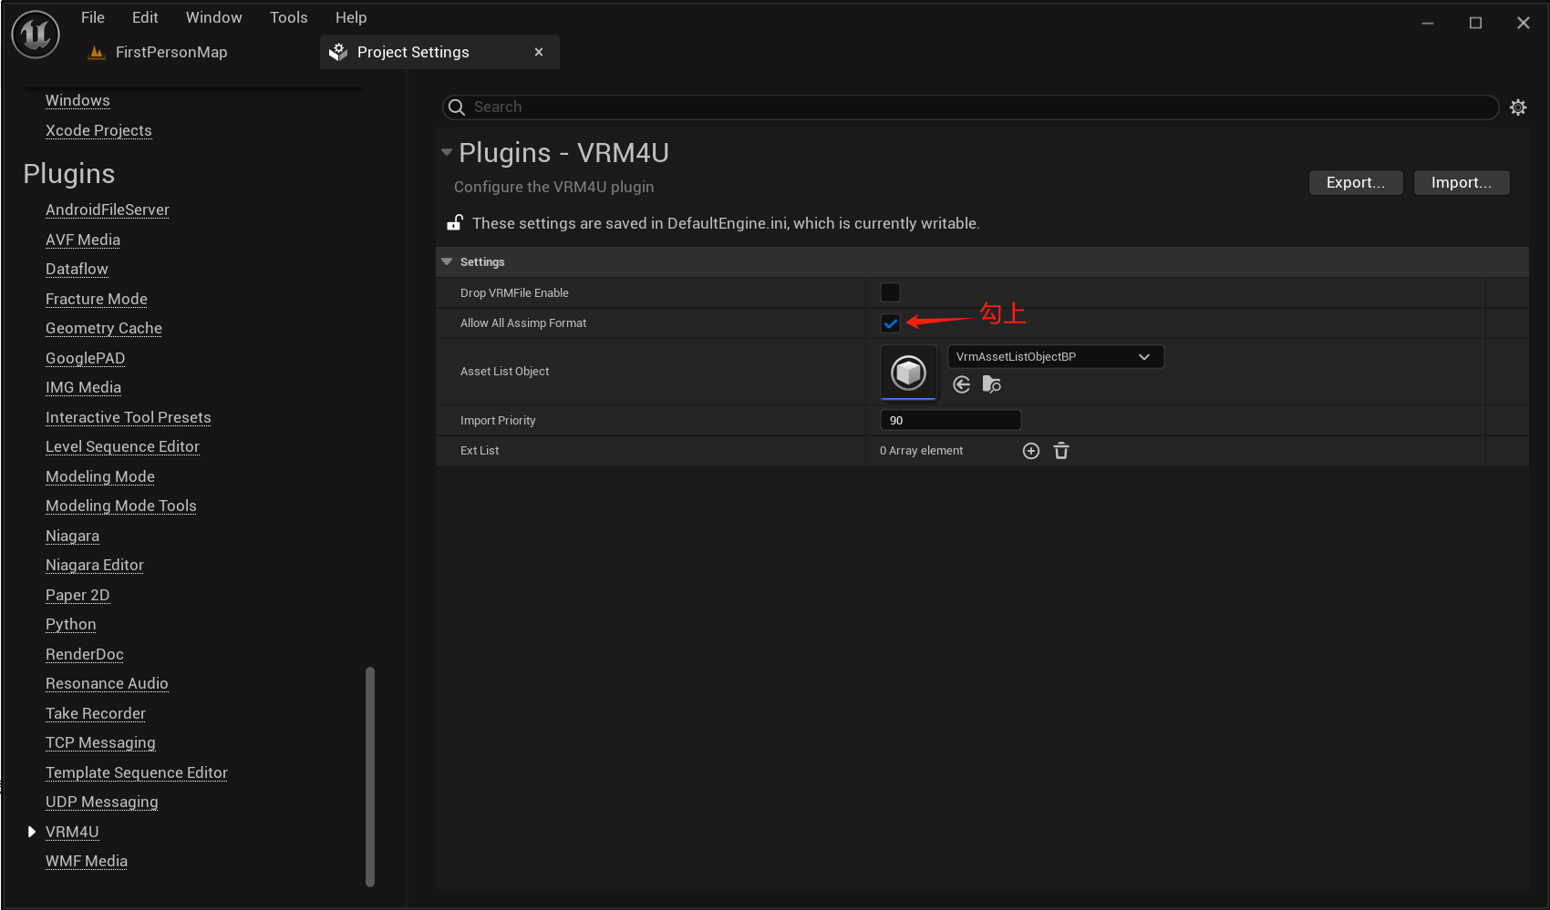1550x910 pixels.
Task: Open Template Sequence Editor settings
Action: [137, 772]
